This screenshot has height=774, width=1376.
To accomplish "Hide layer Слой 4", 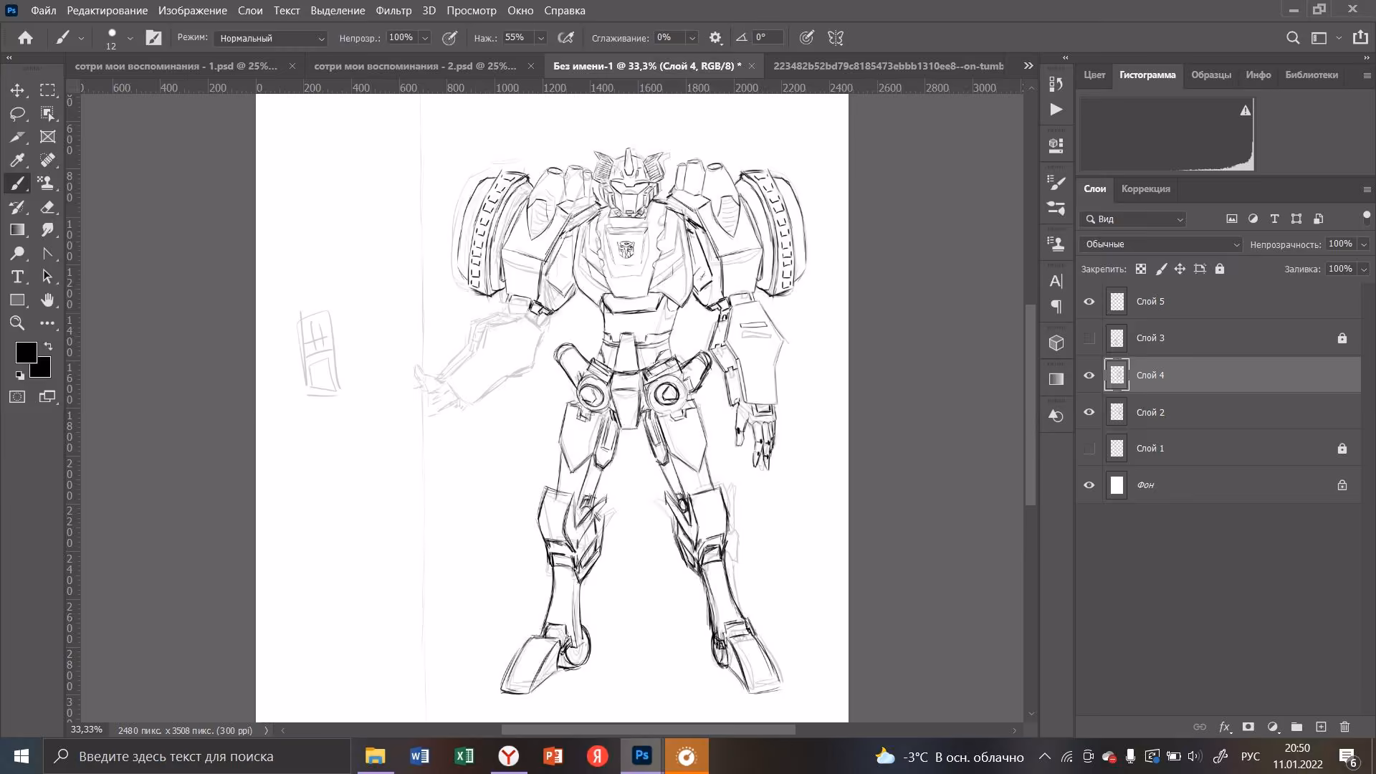I will (x=1089, y=376).
